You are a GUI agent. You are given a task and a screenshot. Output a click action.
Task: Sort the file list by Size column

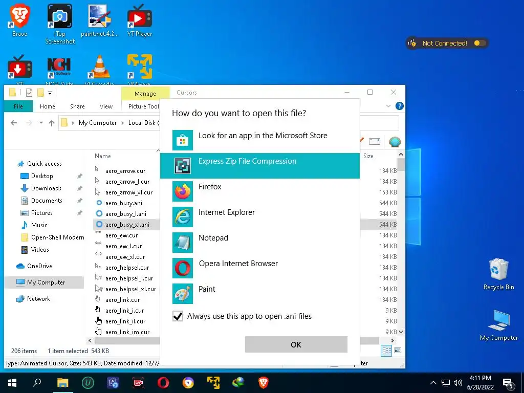[368, 156]
